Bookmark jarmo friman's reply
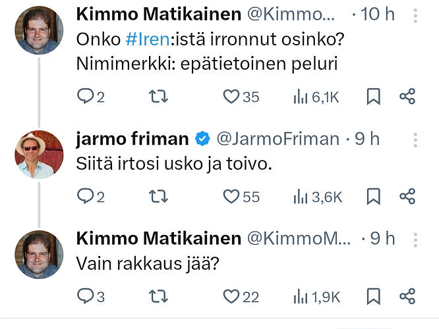 pyautogui.click(x=373, y=196)
